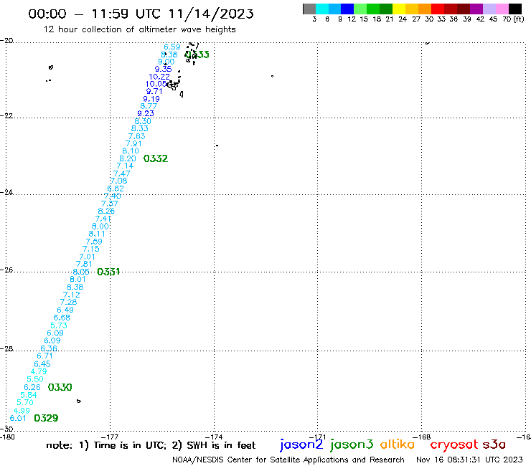Click the gray swatch in the color scale

(309, 9)
